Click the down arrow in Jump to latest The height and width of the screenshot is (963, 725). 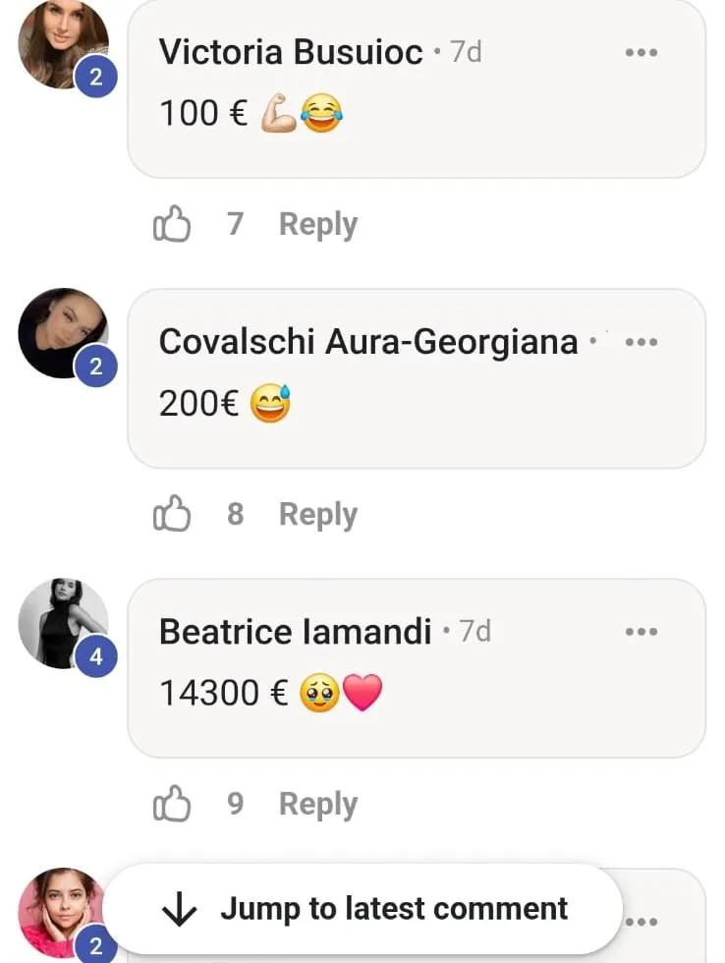pyautogui.click(x=179, y=910)
